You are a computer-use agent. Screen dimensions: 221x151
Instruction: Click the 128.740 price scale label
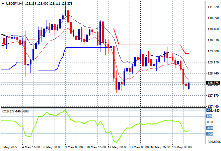[213, 73]
